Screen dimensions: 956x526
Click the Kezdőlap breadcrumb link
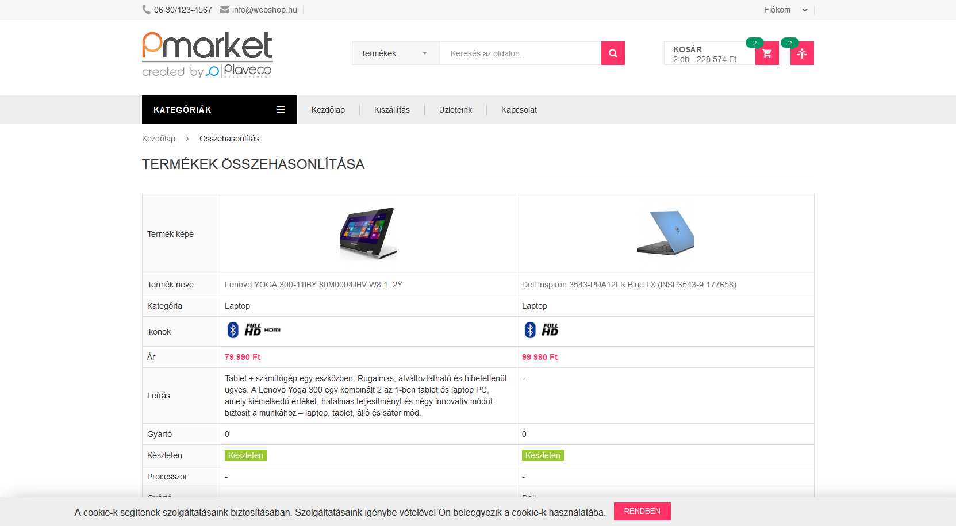pyautogui.click(x=159, y=139)
